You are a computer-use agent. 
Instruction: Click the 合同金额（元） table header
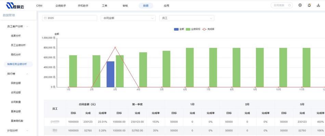click(x=88, y=104)
